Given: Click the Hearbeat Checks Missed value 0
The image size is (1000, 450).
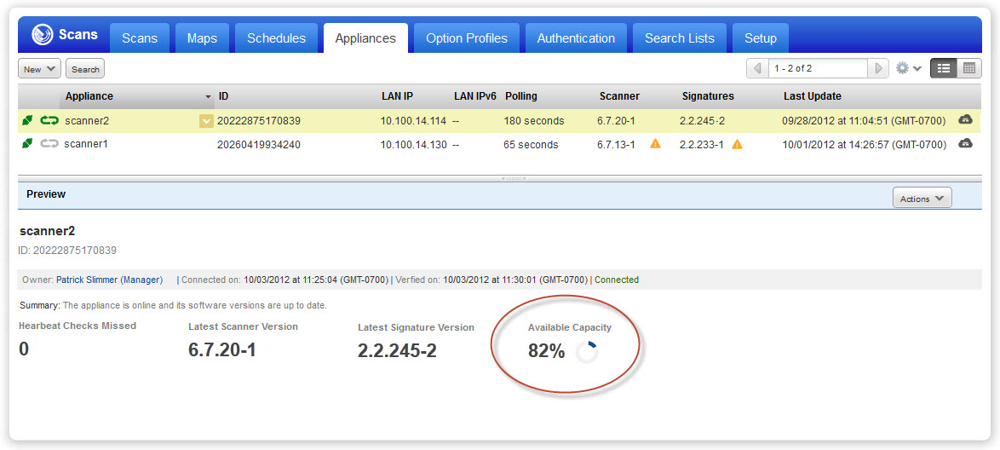Looking at the screenshot, I should (x=24, y=349).
